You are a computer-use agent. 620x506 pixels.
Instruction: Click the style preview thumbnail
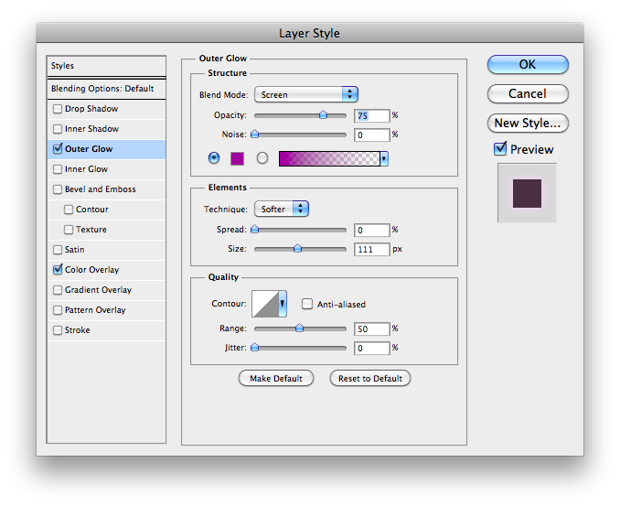[x=527, y=193]
